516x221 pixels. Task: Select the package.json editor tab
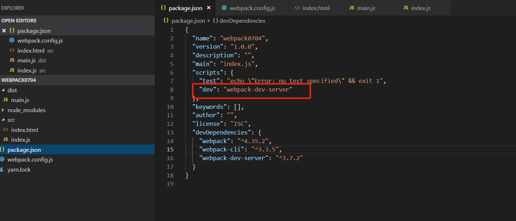tap(185, 8)
